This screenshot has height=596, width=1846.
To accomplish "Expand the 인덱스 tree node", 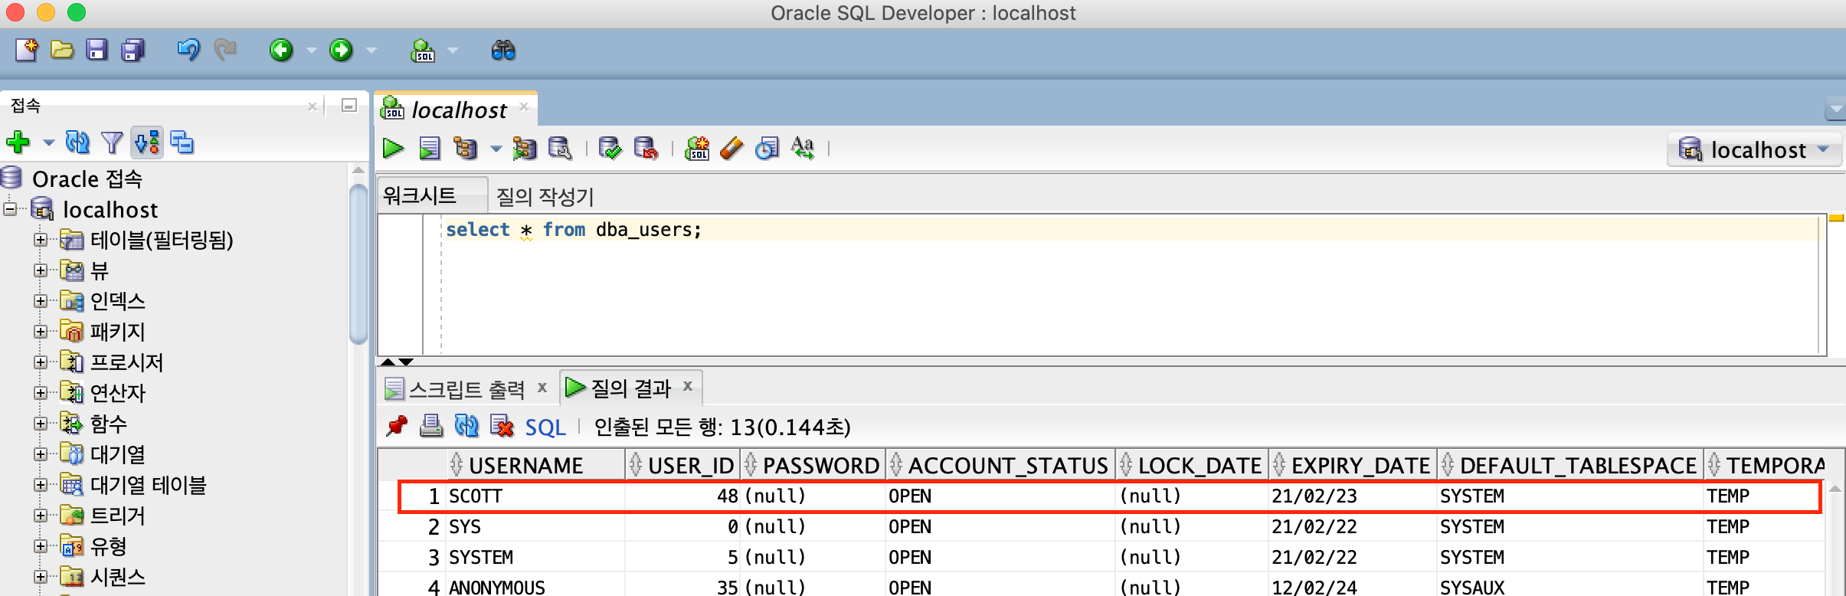I will (41, 301).
